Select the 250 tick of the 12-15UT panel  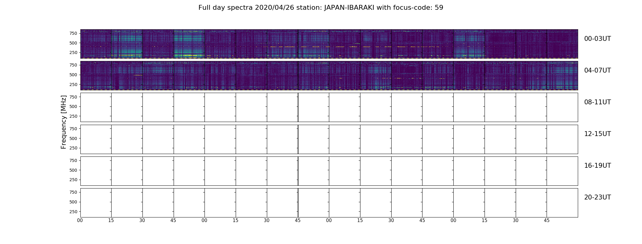(x=73, y=148)
